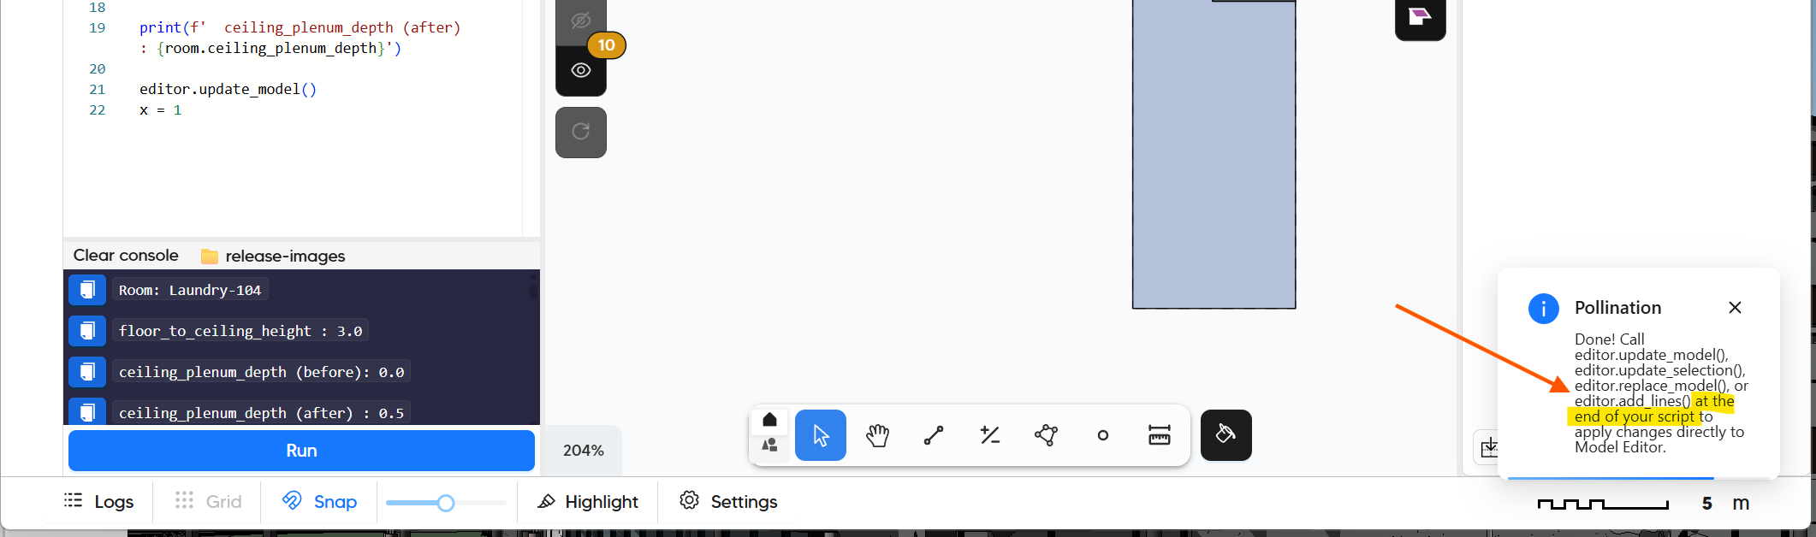Click the refresh arrow button
Screen dimensions: 1816x537
(581, 132)
